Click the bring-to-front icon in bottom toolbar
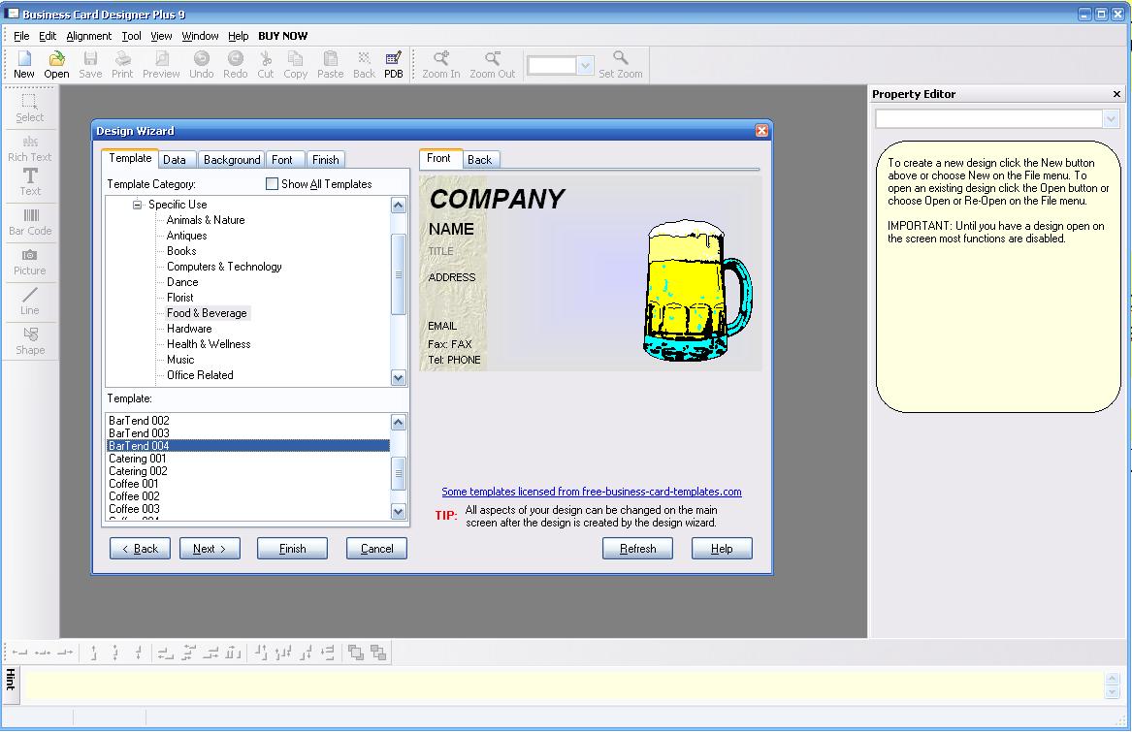The image size is (1132, 732). tap(356, 652)
